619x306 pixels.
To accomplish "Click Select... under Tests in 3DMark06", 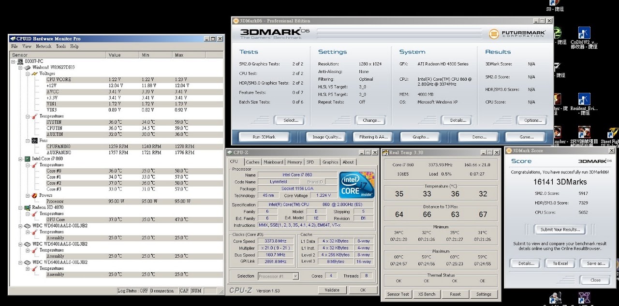I will point(291,120).
